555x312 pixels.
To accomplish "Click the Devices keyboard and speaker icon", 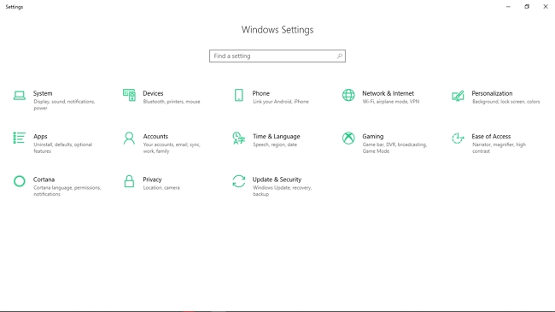I will pos(129,95).
